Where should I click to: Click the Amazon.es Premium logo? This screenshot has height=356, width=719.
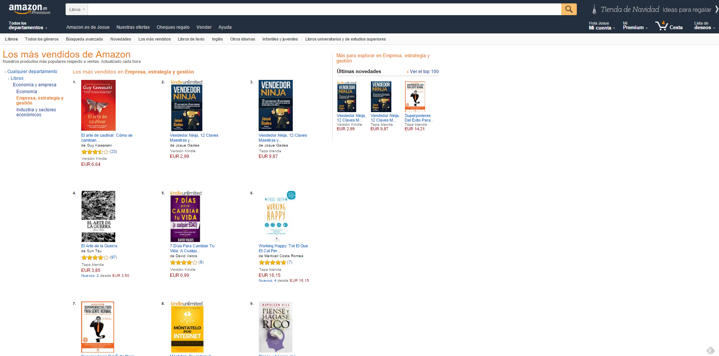(29, 9)
